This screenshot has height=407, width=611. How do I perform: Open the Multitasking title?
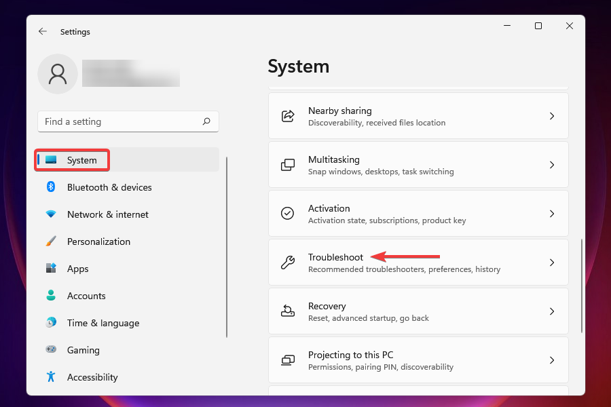[x=334, y=159]
